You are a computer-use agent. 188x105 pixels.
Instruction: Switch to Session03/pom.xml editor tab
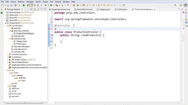pos(83,9)
